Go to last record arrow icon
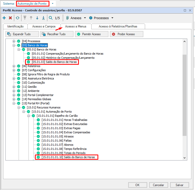This screenshot has width=195, height=190. (43, 18)
